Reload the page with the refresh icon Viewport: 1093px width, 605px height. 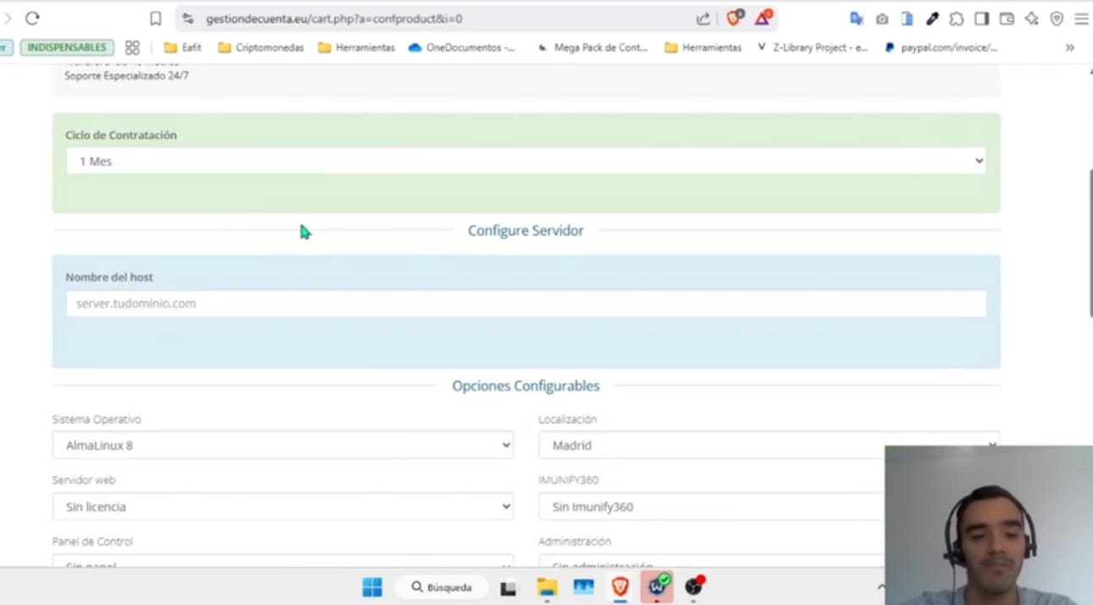point(32,19)
